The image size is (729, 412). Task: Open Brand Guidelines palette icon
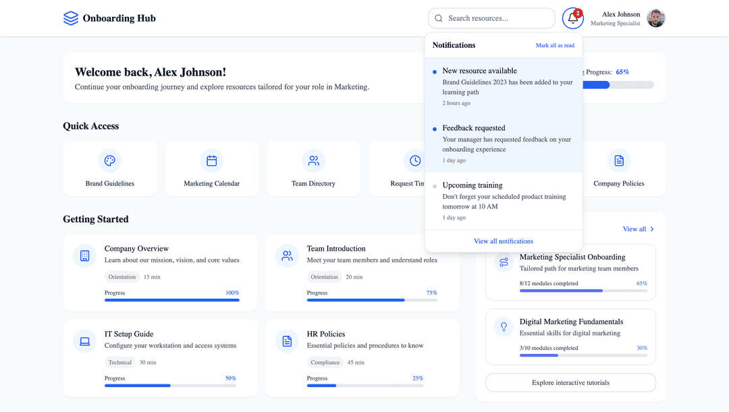pos(110,160)
